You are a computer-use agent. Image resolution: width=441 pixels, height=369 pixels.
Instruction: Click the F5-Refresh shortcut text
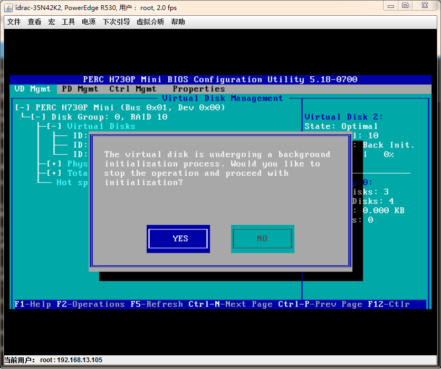coord(157,304)
